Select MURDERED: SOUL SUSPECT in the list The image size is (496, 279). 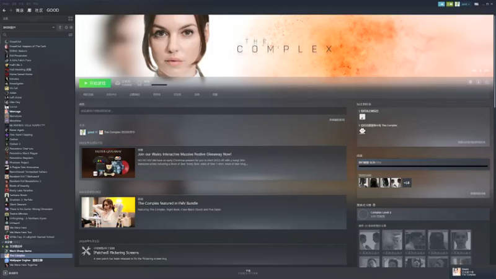point(27,125)
